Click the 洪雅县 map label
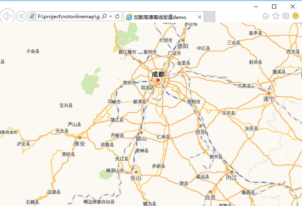Viewport: 302px width, 206px height. [x=107, y=144]
